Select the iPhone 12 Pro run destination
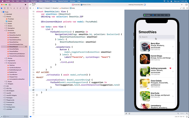Viewport: 189px width, 118px height. click(x=87, y=4)
